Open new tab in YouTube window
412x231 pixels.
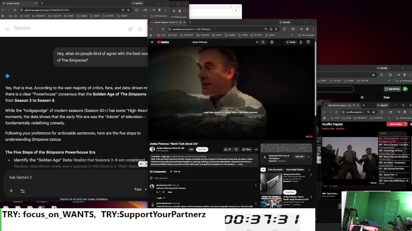(190, 22)
